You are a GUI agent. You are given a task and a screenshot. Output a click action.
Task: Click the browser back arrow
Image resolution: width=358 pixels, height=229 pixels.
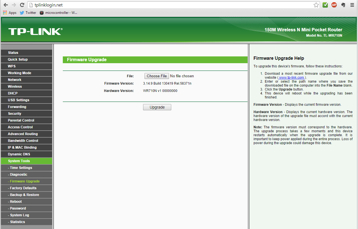pos(6,5)
